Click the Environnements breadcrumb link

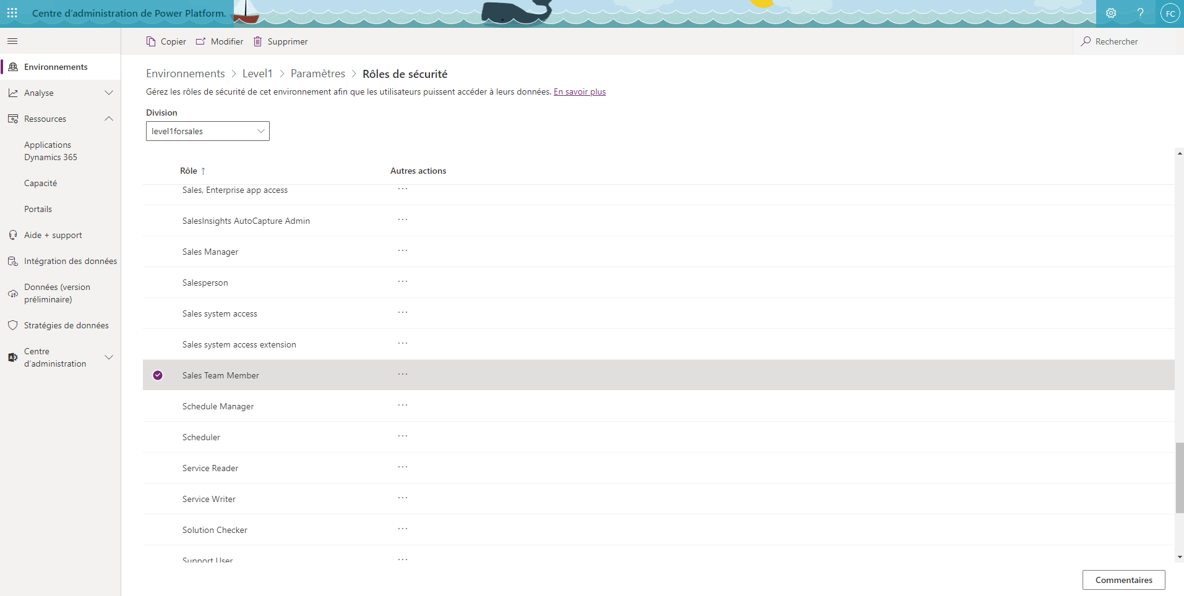186,74
